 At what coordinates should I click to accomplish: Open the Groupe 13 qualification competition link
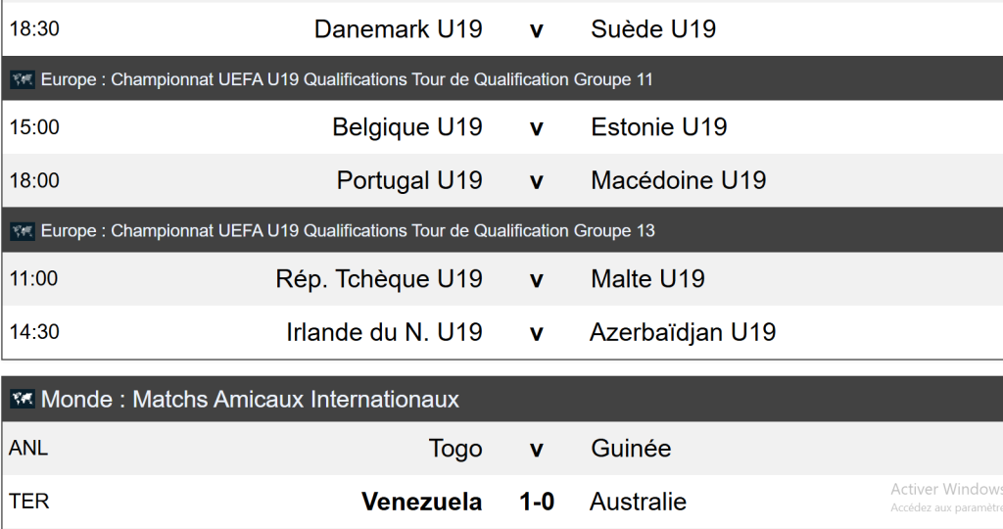pyautogui.click(x=347, y=231)
